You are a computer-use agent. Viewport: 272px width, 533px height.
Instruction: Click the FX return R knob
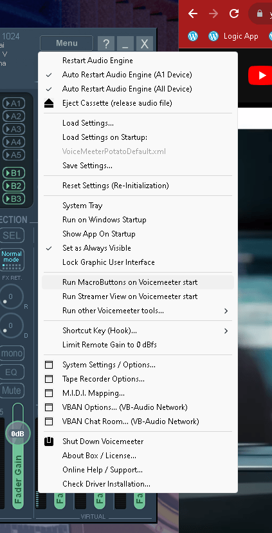(10, 296)
